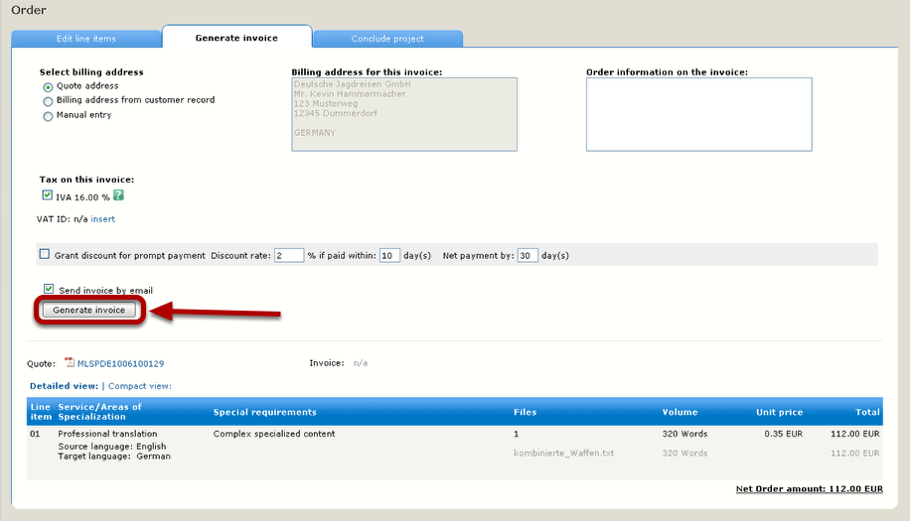
Task: Select the Generate invoice tab
Action: pyautogui.click(x=236, y=38)
